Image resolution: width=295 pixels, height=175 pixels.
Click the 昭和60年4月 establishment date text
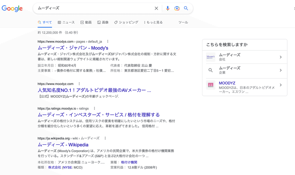(67, 65)
